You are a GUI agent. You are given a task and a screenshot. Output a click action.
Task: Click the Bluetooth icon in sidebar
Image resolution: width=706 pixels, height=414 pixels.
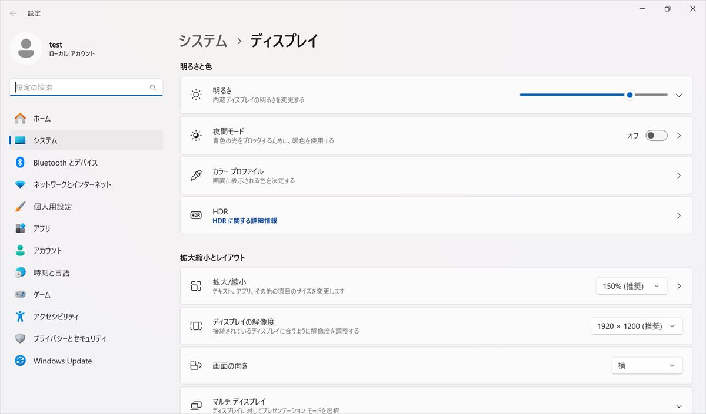pos(21,163)
